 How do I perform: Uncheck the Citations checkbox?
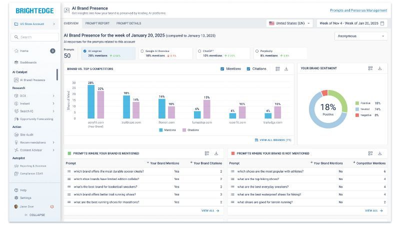point(248,69)
